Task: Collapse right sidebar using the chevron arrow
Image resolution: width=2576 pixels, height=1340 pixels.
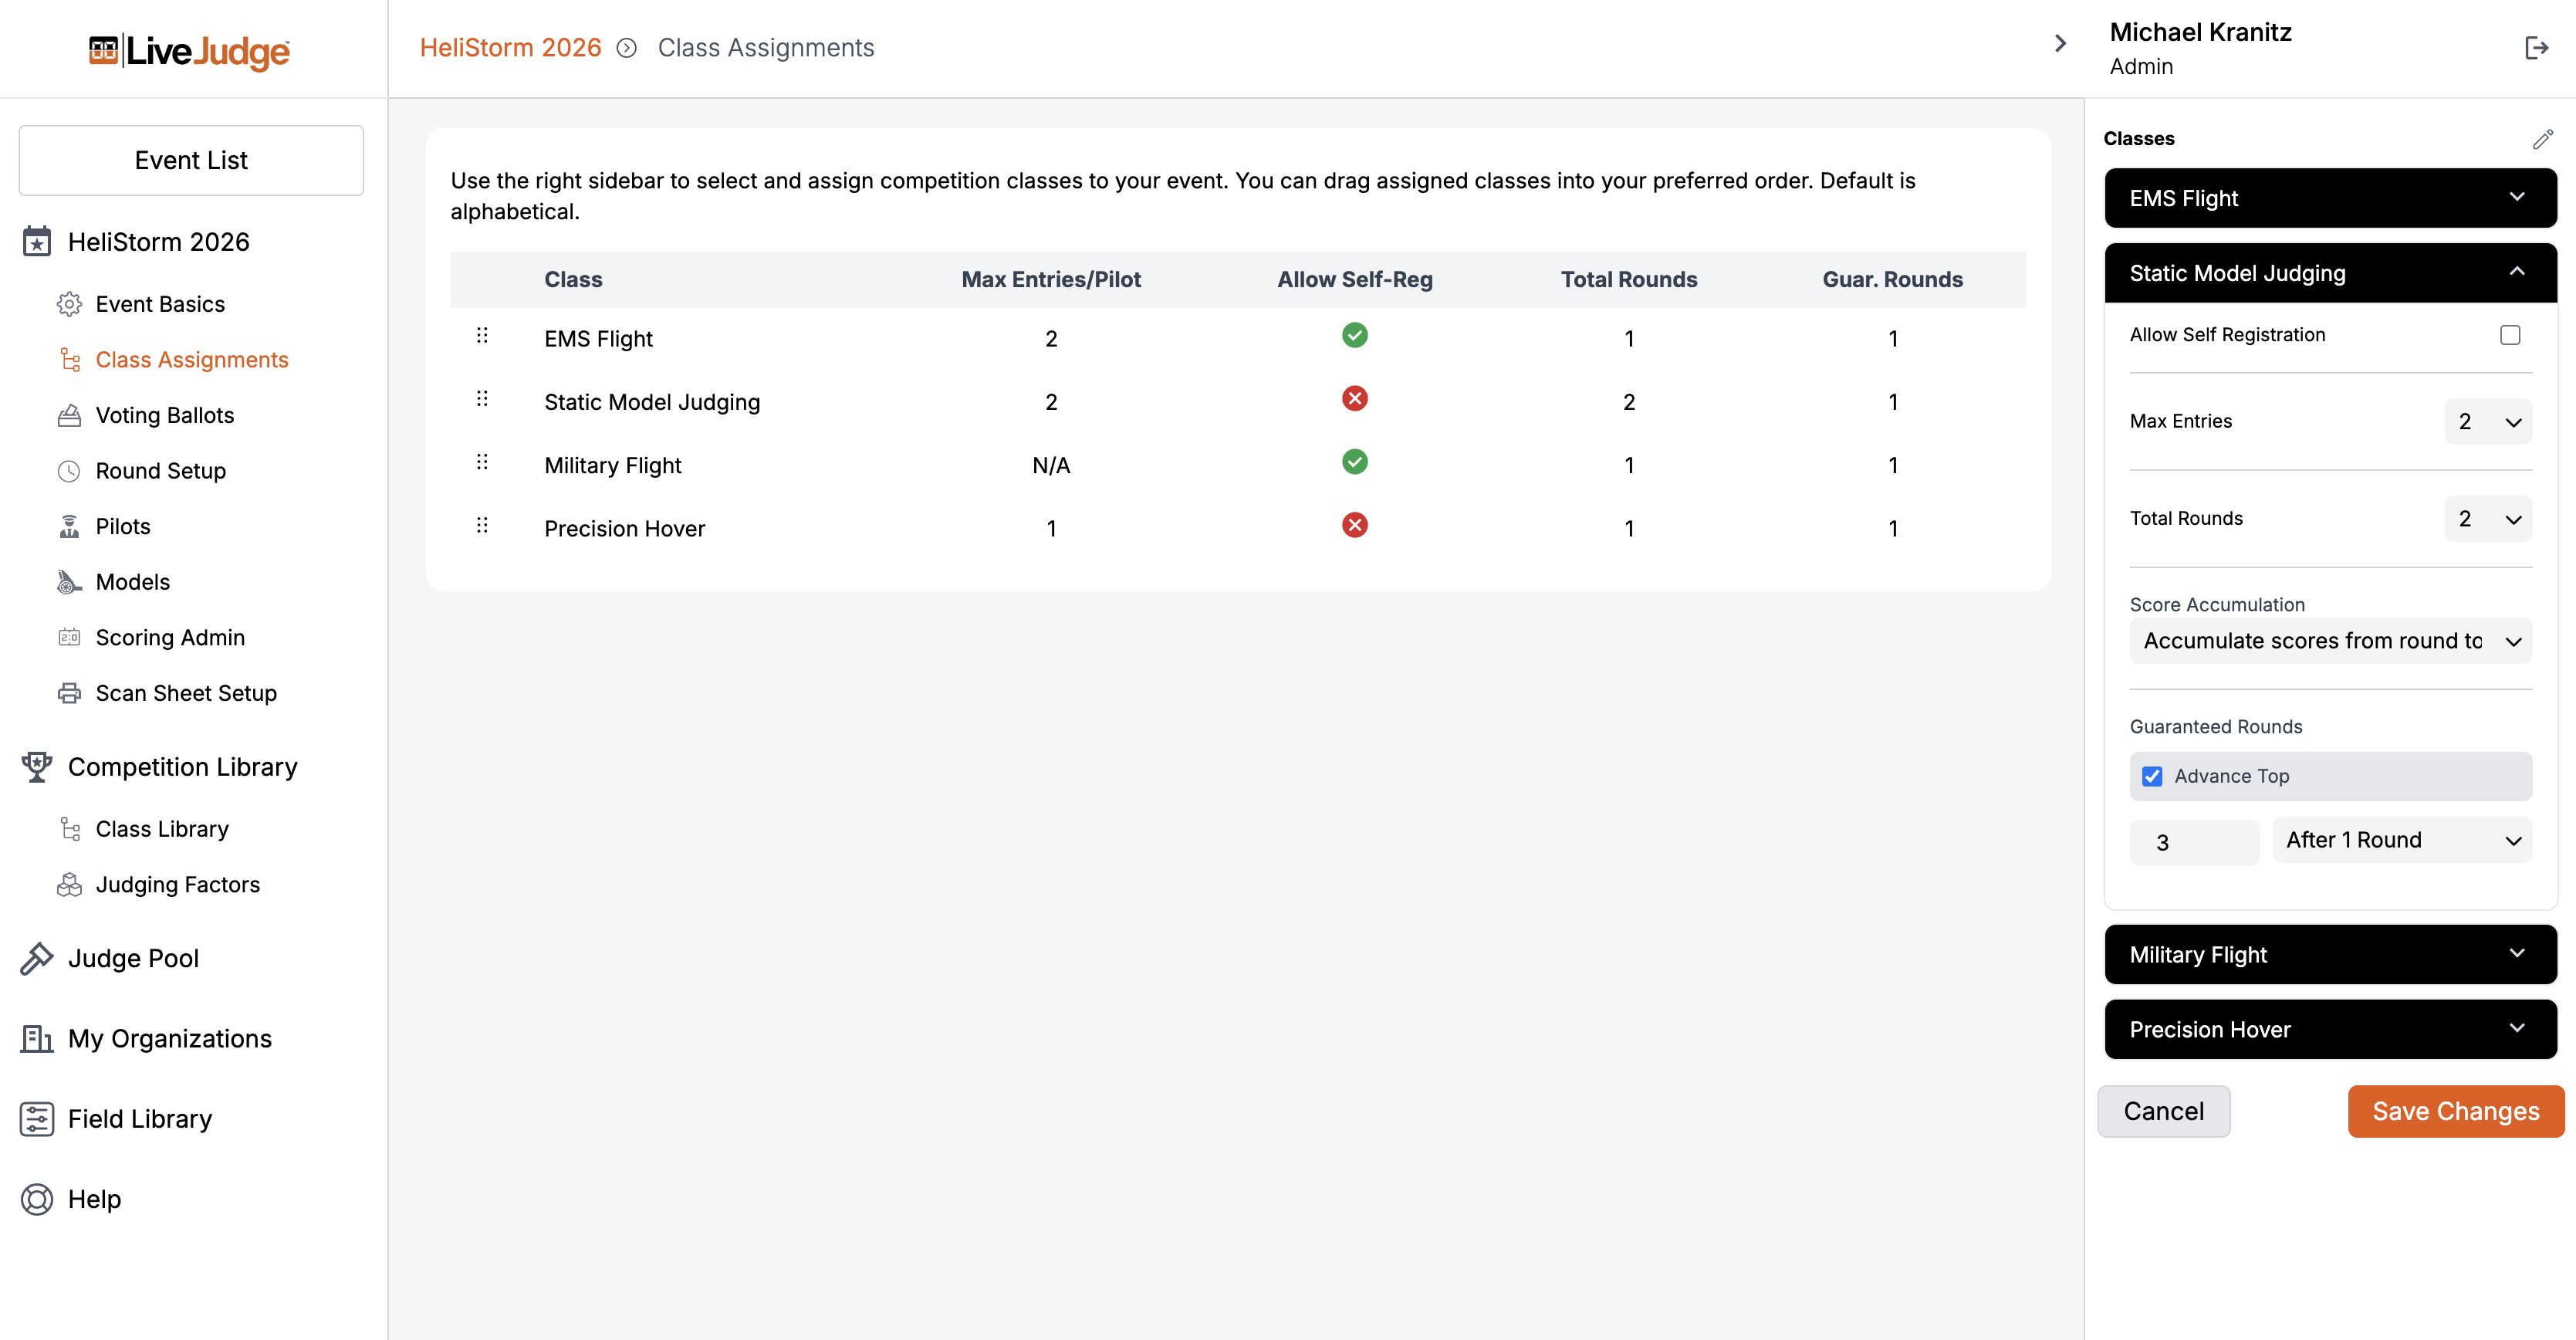Action: (2060, 44)
